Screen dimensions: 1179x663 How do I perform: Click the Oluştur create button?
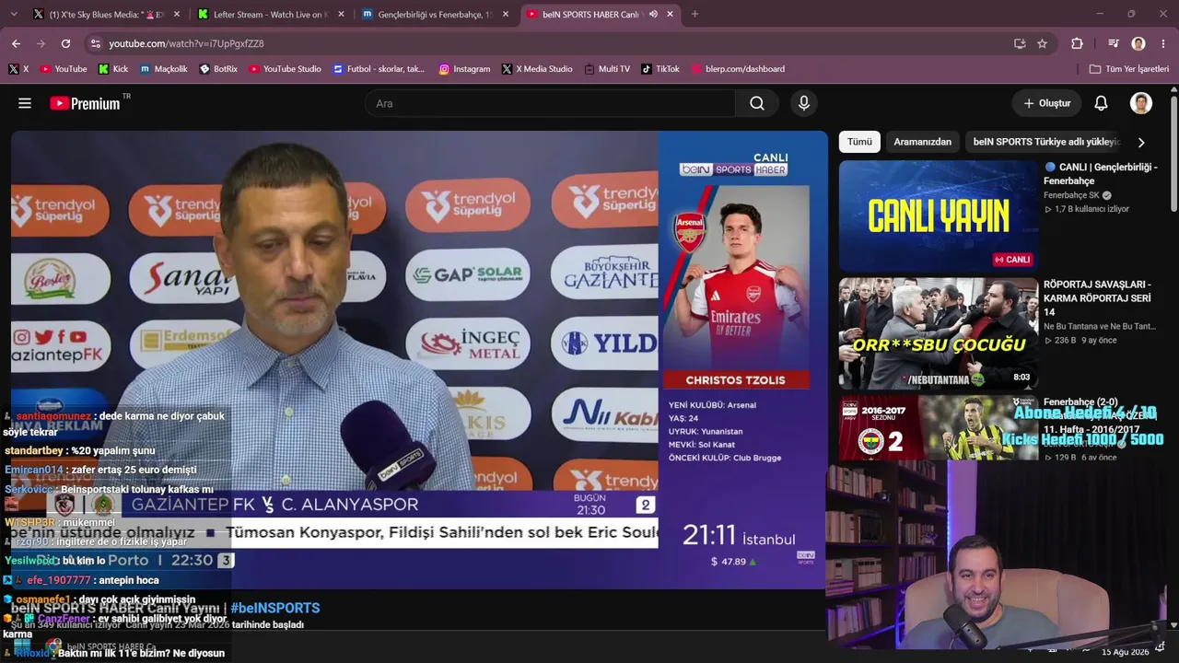click(1047, 103)
